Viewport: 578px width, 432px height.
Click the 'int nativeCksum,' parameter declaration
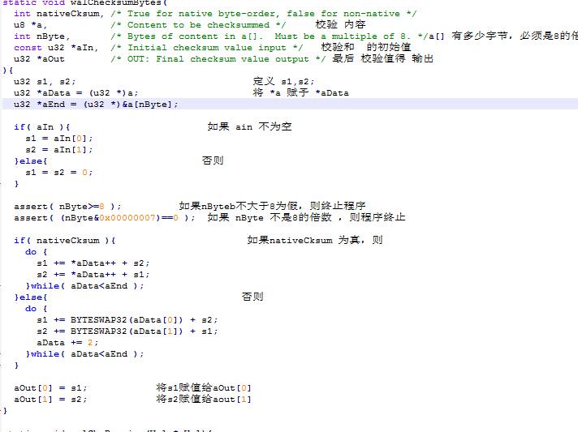pos(58,14)
